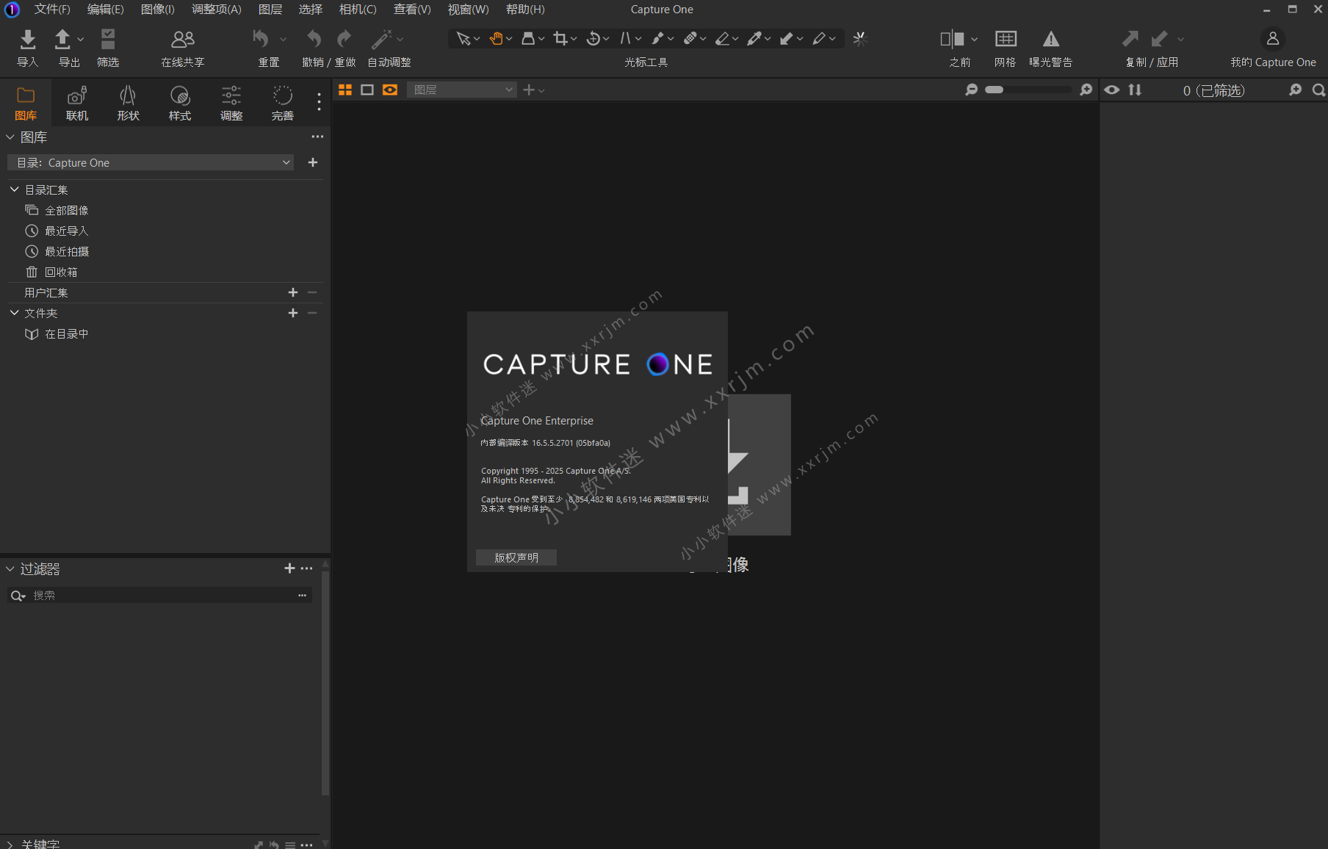Toggle the browser visibility eye icon

pos(1112,90)
